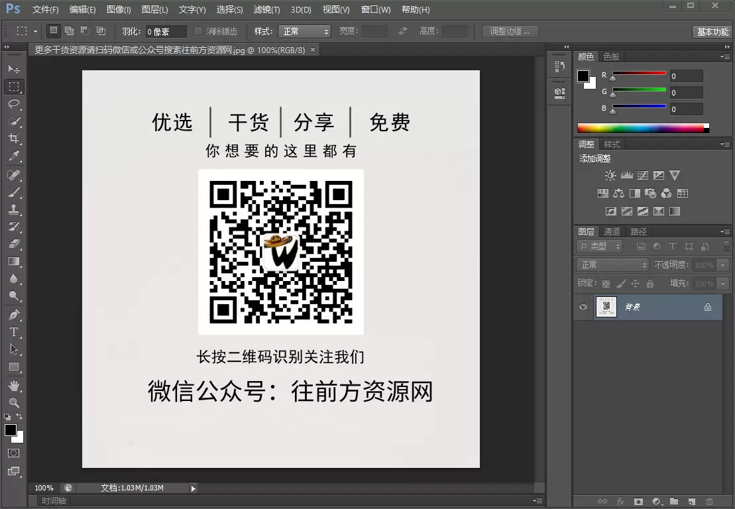Click the red R slider track
Viewport: 735px width, 509px height.
pyautogui.click(x=639, y=73)
